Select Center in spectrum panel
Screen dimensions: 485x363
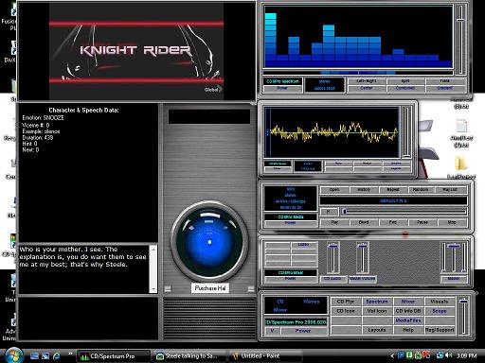(x=367, y=88)
